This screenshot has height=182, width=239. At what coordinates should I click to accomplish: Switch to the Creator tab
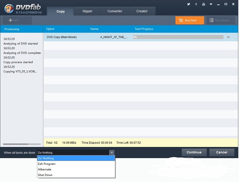coord(142,11)
